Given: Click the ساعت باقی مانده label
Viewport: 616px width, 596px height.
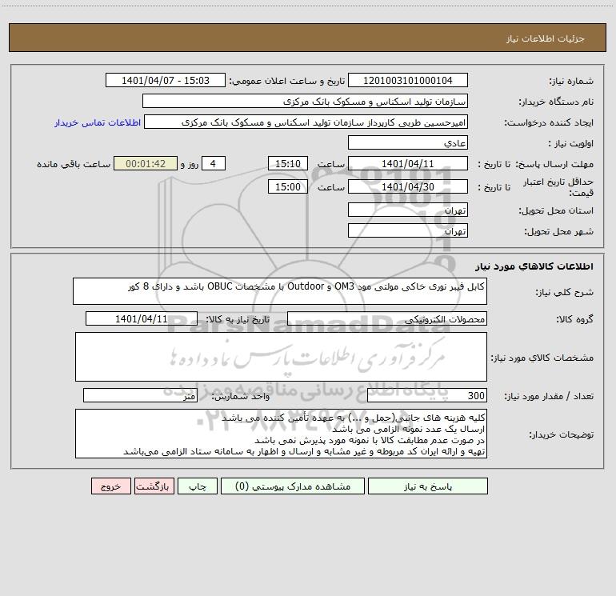Looking at the screenshot, I should 74,164.
